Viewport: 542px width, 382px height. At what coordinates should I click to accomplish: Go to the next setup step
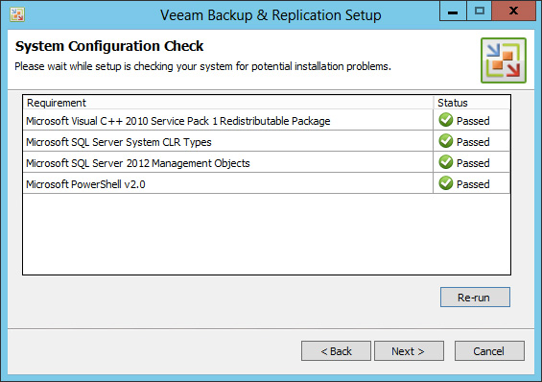pos(409,351)
